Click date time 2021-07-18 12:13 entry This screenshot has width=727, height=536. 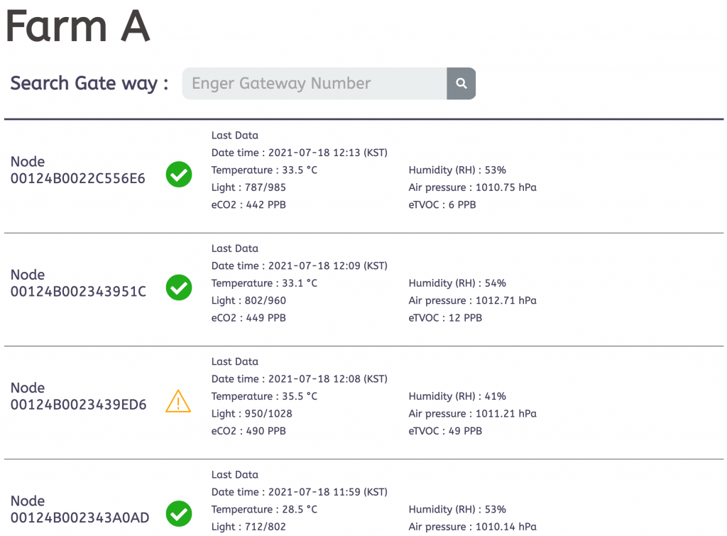tap(299, 153)
